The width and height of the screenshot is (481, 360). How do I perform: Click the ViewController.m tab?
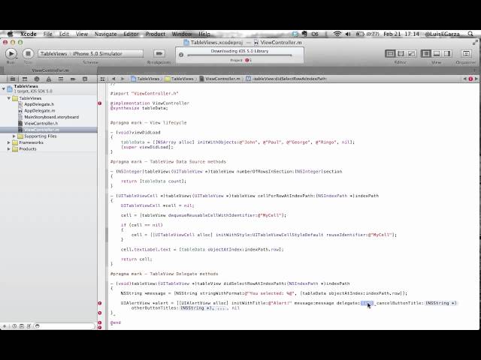click(50, 70)
